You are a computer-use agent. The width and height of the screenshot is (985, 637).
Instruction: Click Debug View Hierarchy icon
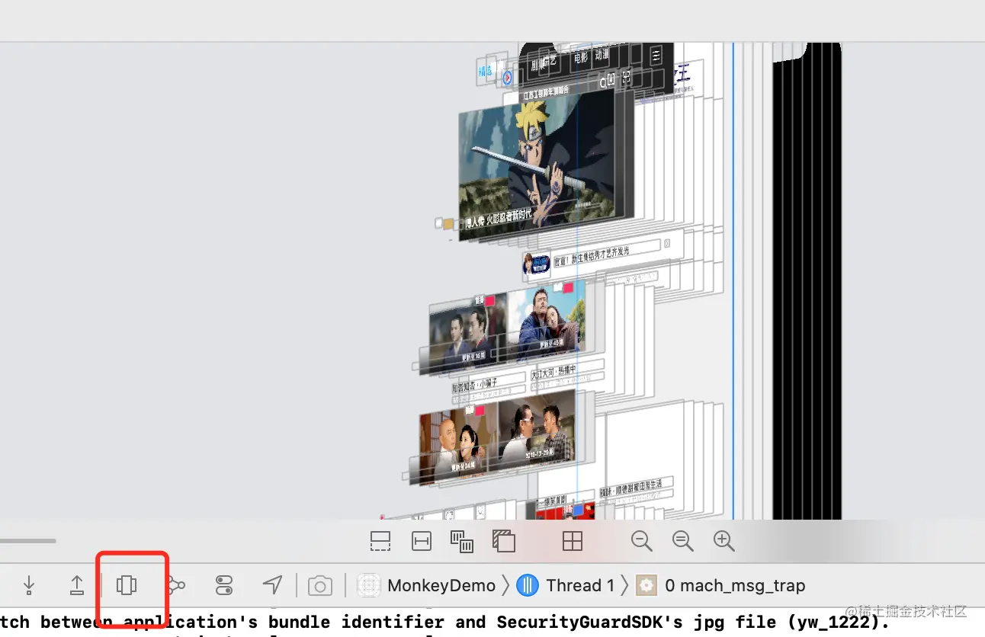pos(127,585)
